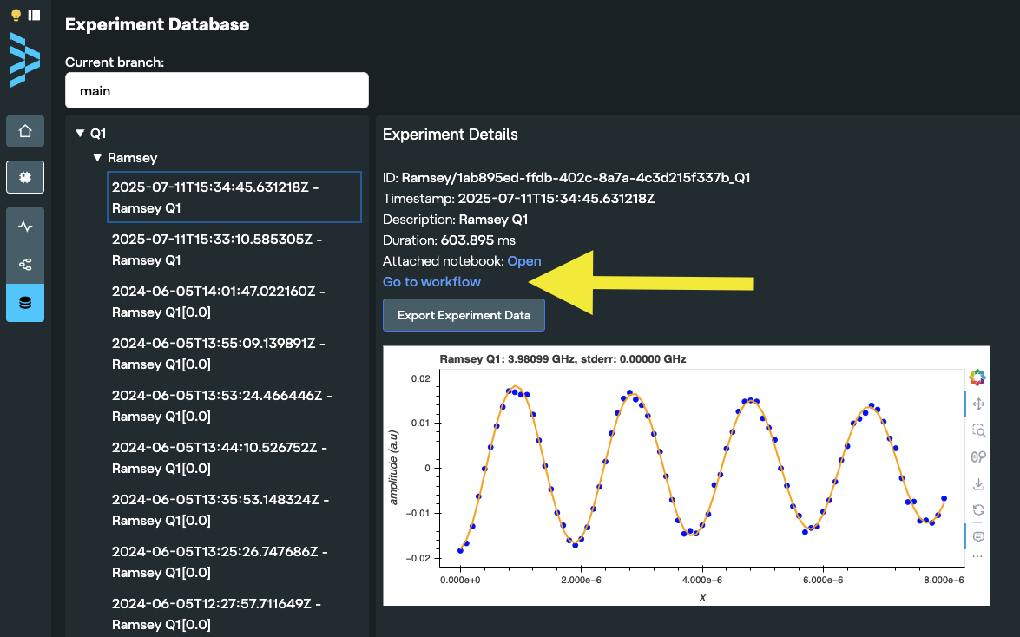Follow the Go to workflow link
The width and height of the screenshot is (1020, 637).
coord(431,282)
